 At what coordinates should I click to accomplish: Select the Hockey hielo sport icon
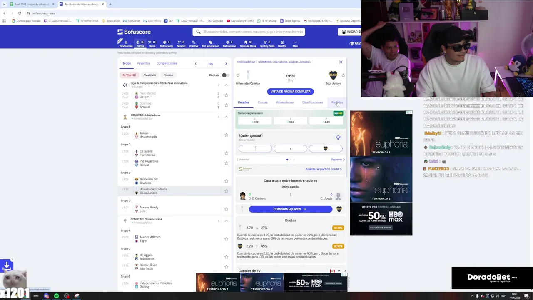click(x=267, y=44)
